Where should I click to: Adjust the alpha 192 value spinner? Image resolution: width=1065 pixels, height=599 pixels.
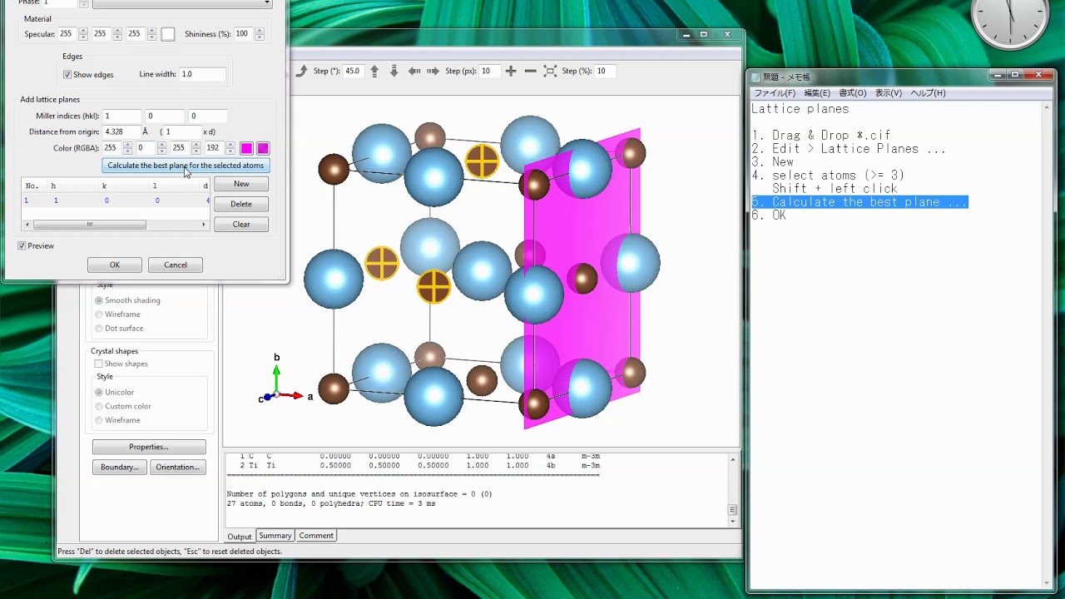pos(230,148)
